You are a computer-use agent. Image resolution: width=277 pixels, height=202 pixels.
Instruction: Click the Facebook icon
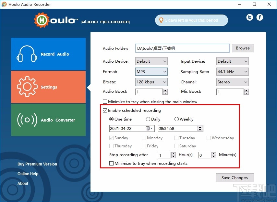(x=259, y=17)
